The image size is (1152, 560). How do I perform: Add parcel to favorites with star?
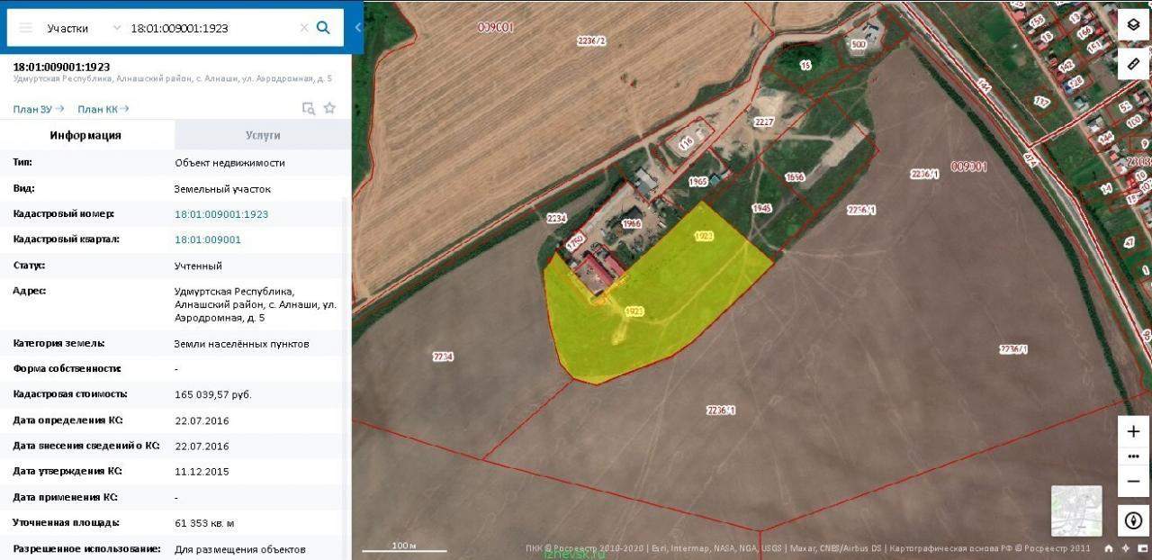point(329,108)
